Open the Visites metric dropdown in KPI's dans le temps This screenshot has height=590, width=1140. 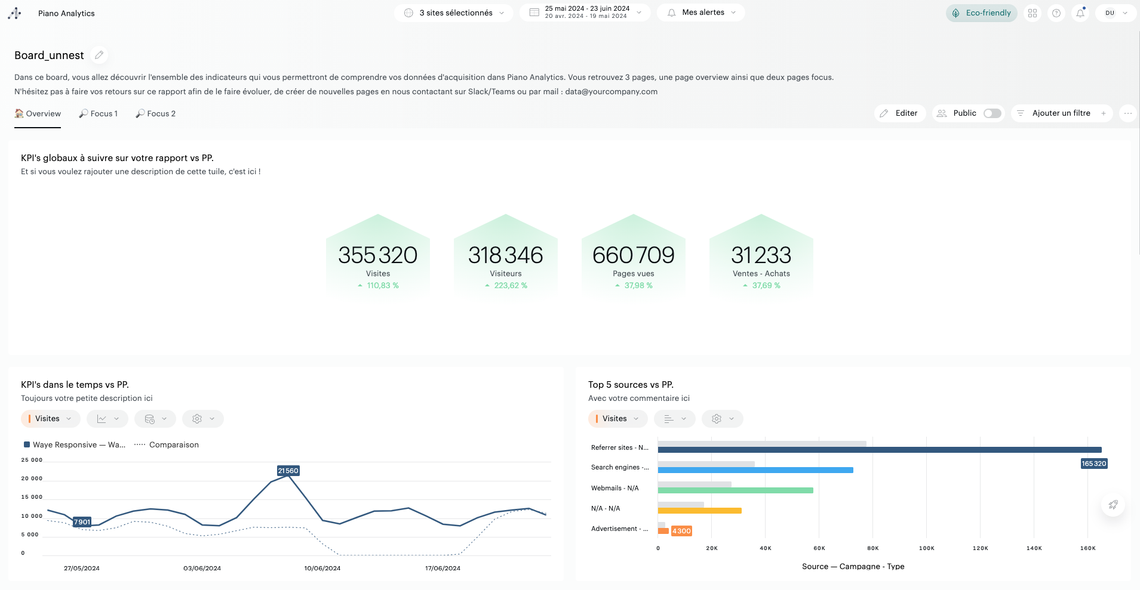pyautogui.click(x=51, y=419)
